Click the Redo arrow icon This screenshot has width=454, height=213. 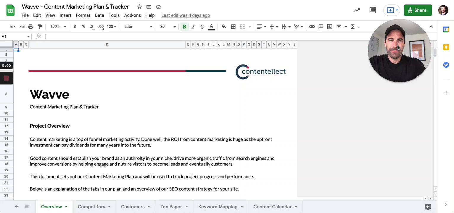[22, 27]
